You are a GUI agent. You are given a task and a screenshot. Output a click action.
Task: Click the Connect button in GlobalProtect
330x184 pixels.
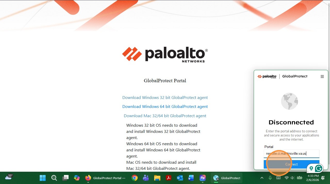[x=291, y=164]
